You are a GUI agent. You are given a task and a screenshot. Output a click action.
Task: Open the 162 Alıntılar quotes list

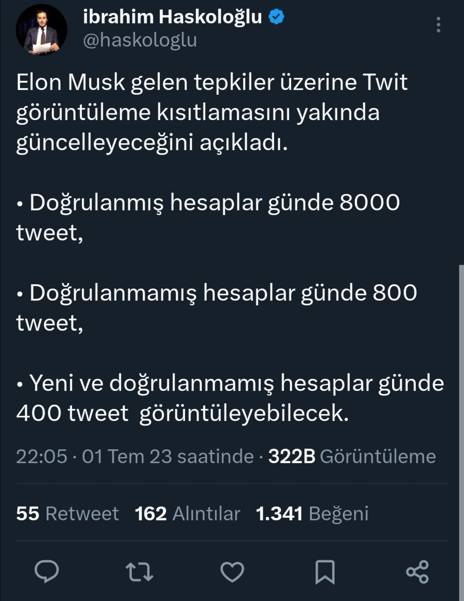point(187,514)
